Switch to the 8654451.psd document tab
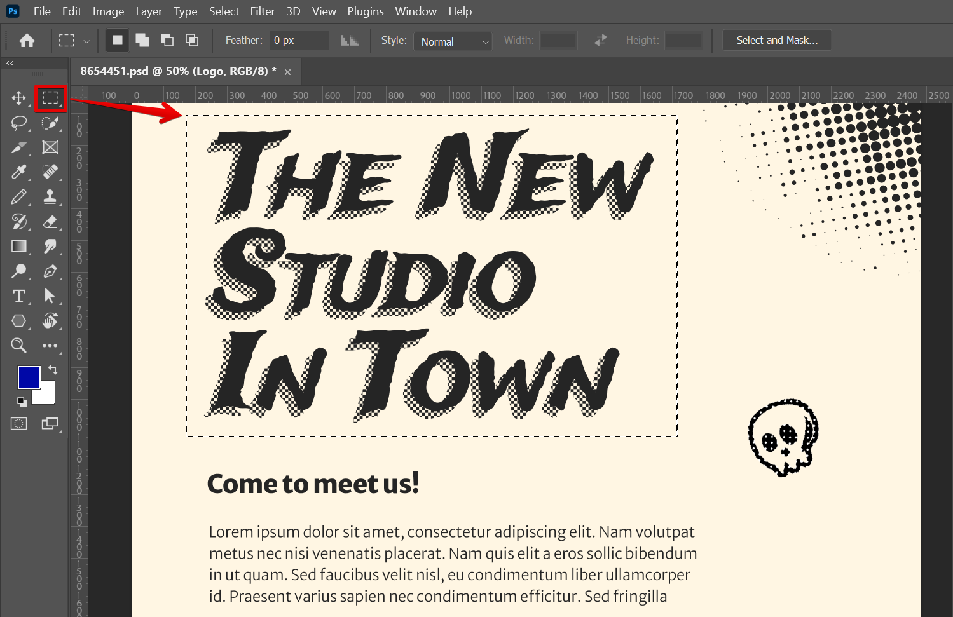The height and width of the screenshot is (617, 953). [x=178, y=71]
